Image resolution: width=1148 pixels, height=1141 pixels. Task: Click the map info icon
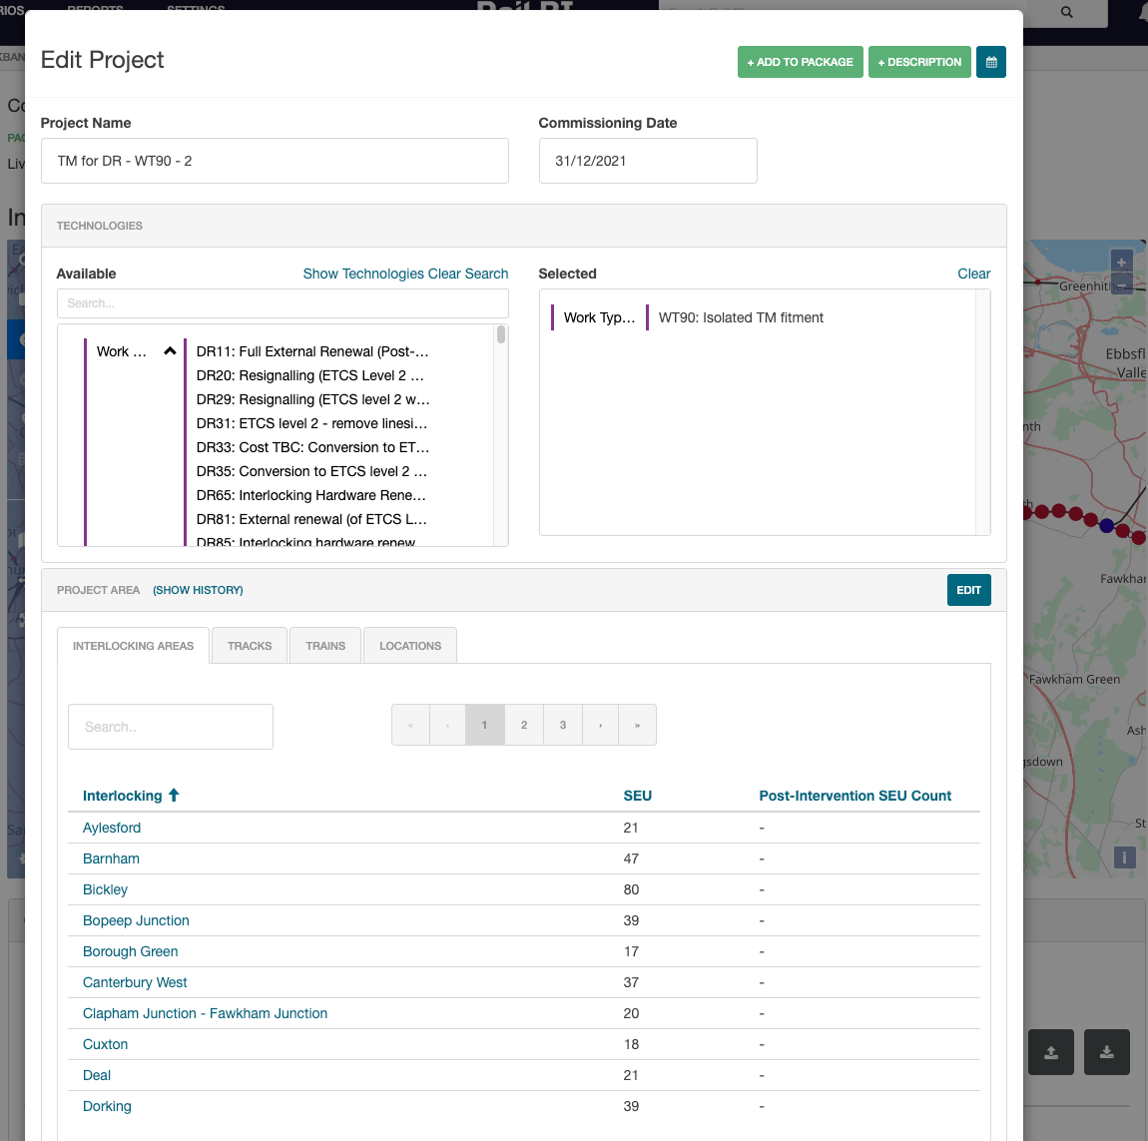pyautogui.click(x=1124, y=857)
